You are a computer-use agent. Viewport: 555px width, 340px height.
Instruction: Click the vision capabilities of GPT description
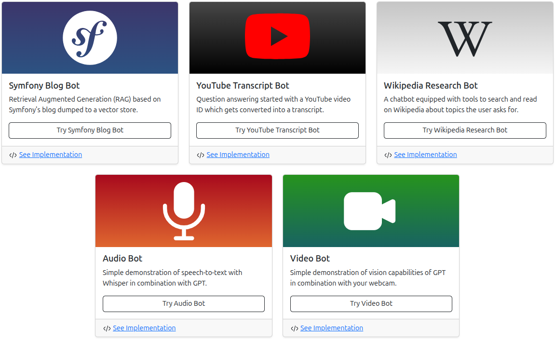click(368, 278)
